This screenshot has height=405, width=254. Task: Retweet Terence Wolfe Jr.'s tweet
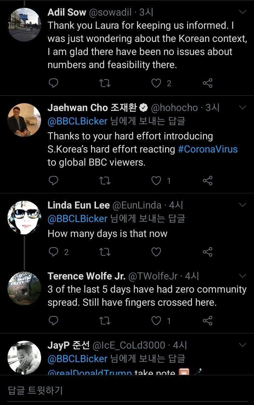[105, 321]
